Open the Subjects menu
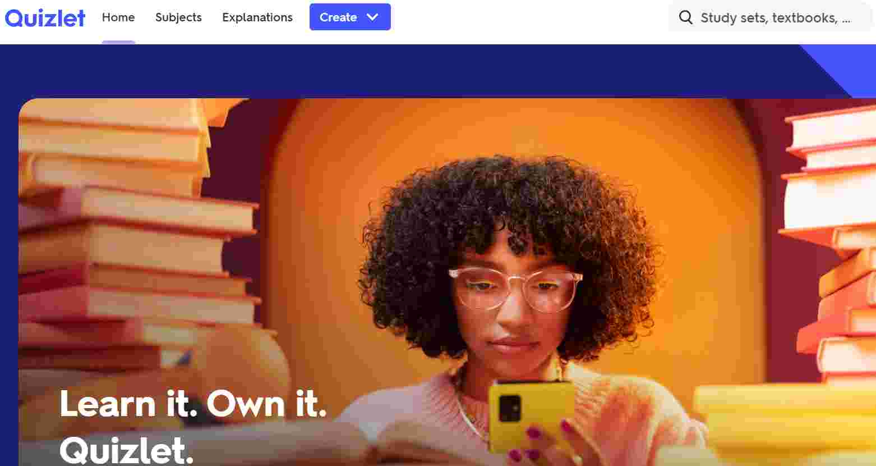This screenshot has width=876, height=466. click(x=178, y=17)
